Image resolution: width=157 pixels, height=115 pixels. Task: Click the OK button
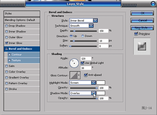click(x=142, y=13)
